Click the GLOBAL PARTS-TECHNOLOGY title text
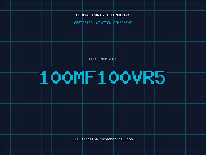Image resolution: width=206 pixels, height=155 pixels. [x=103, y=15]
